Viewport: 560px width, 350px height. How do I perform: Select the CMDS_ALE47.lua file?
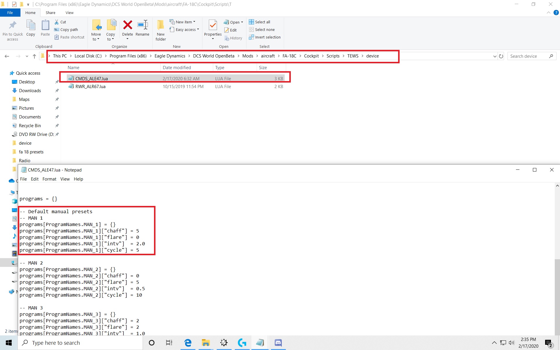(92, 78)
